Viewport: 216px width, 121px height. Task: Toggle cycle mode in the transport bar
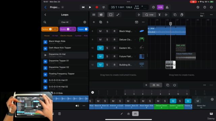[x=104, y=7]
